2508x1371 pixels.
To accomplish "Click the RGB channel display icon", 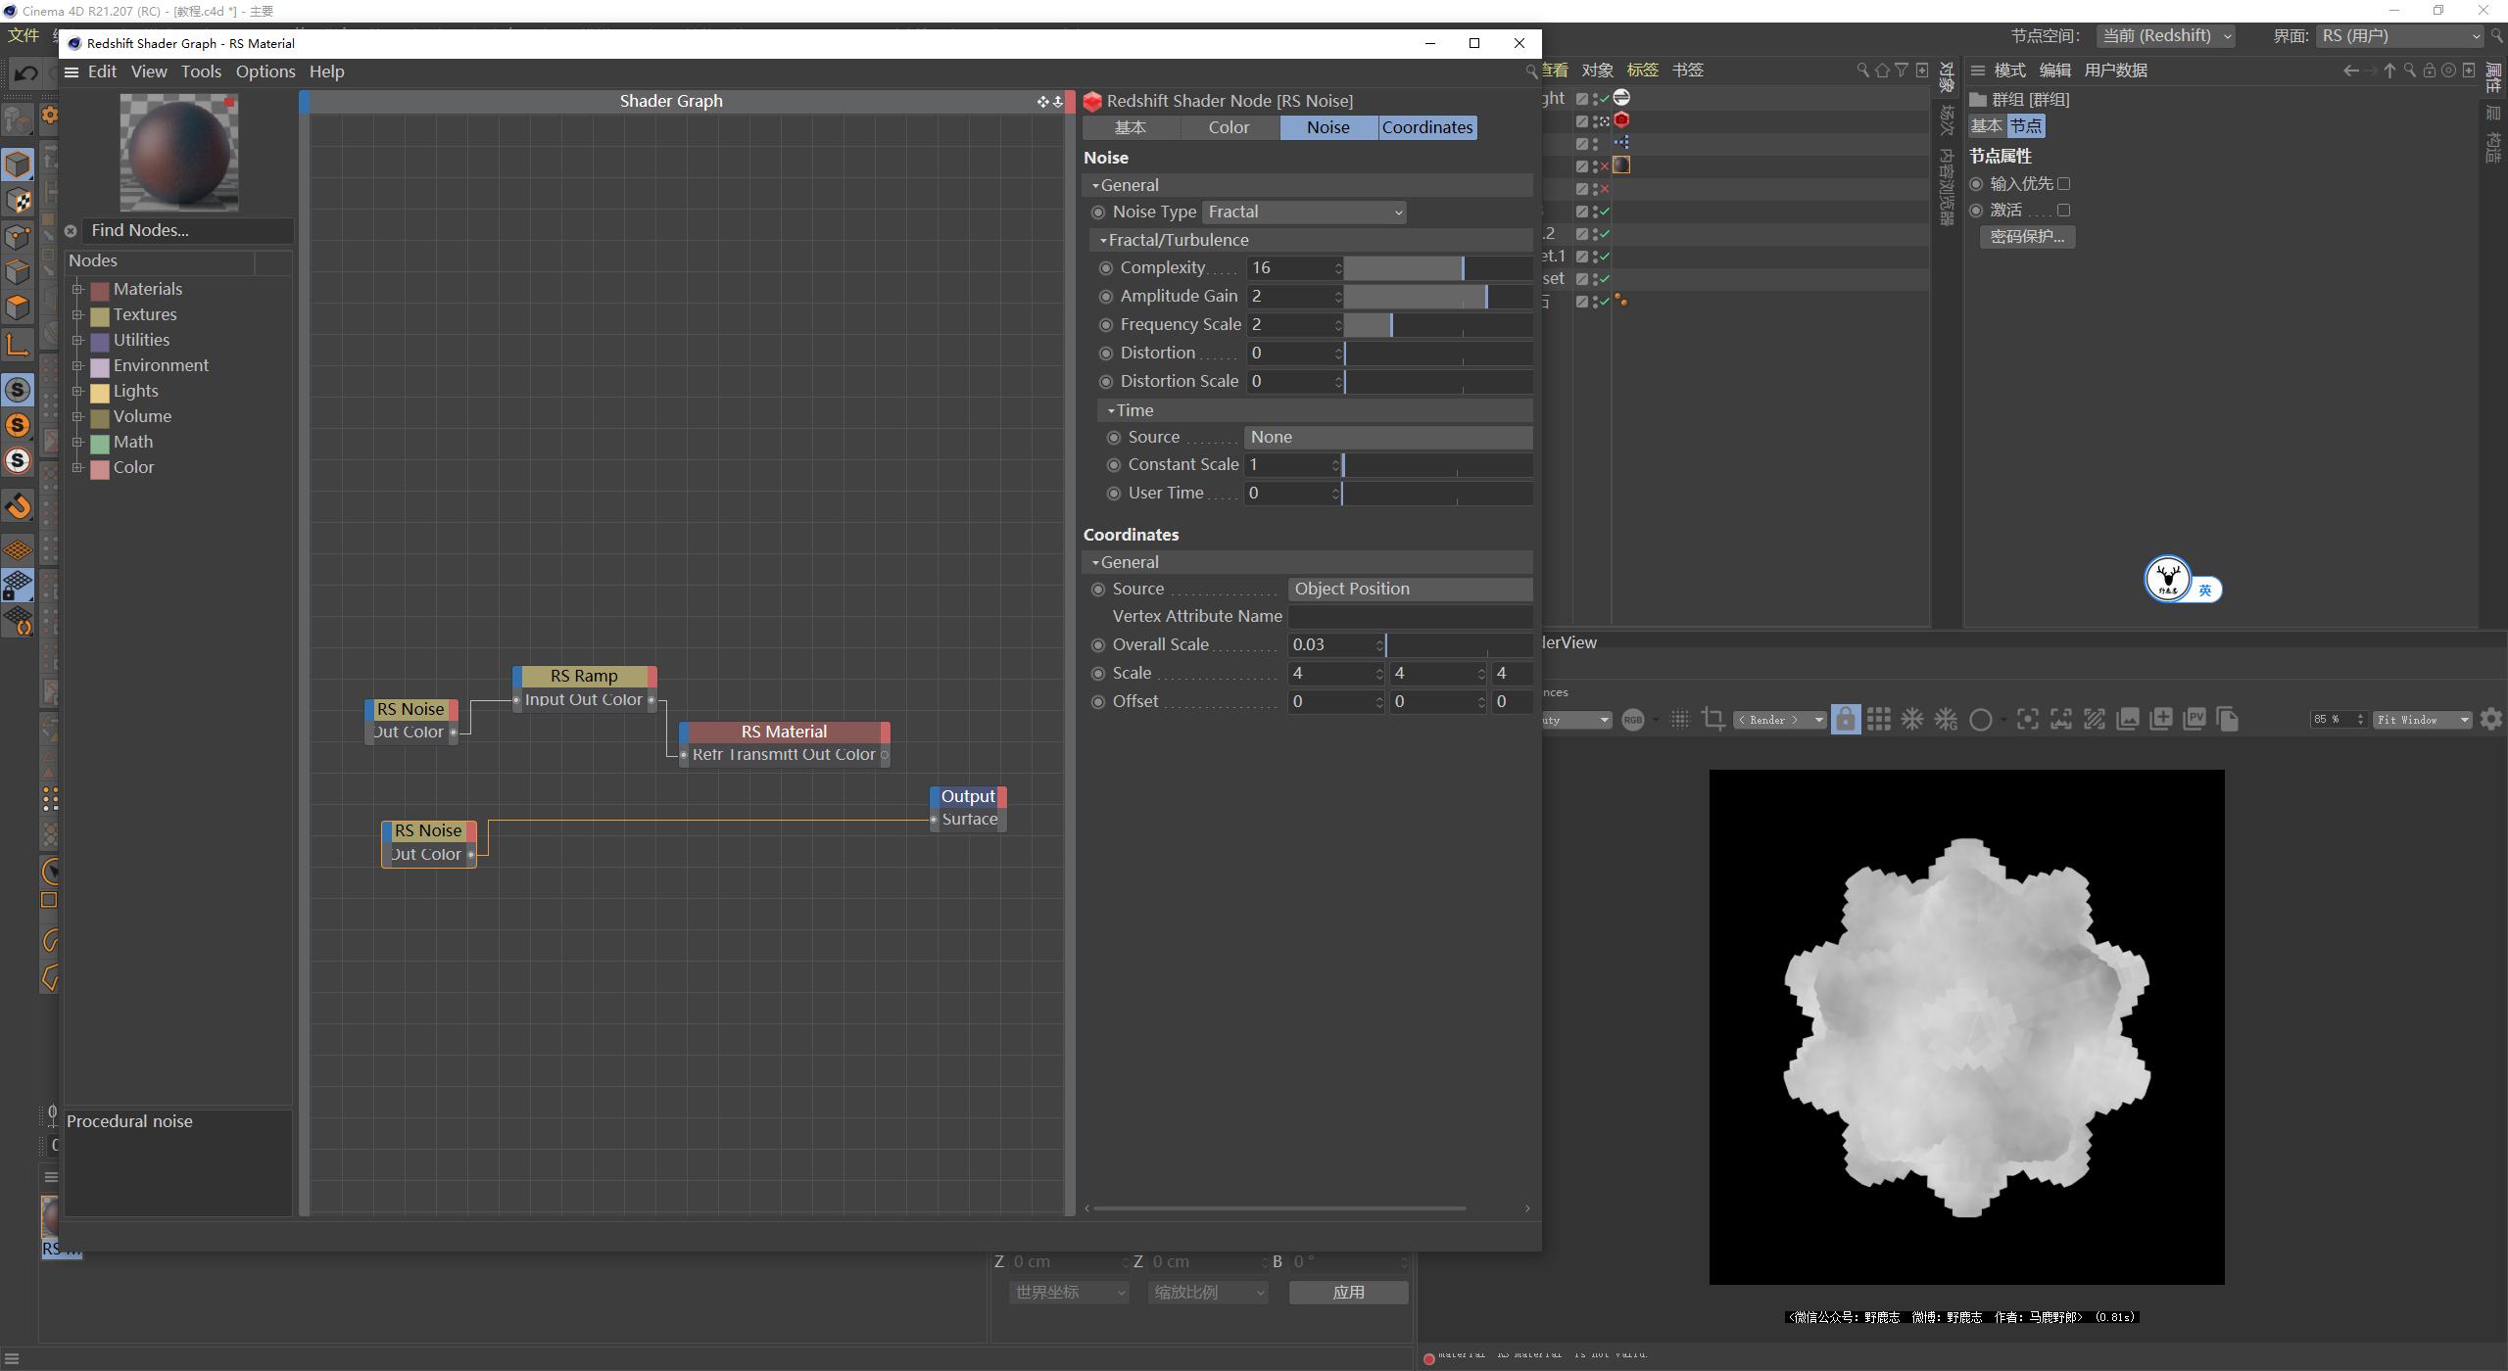I will [x=1635, y=719].
